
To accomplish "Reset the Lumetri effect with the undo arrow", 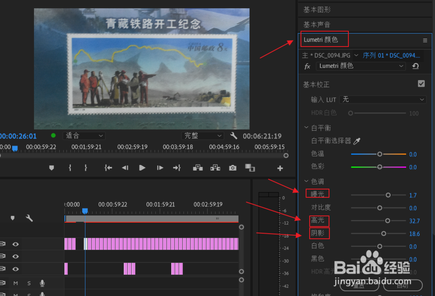I will click(415, 66).
